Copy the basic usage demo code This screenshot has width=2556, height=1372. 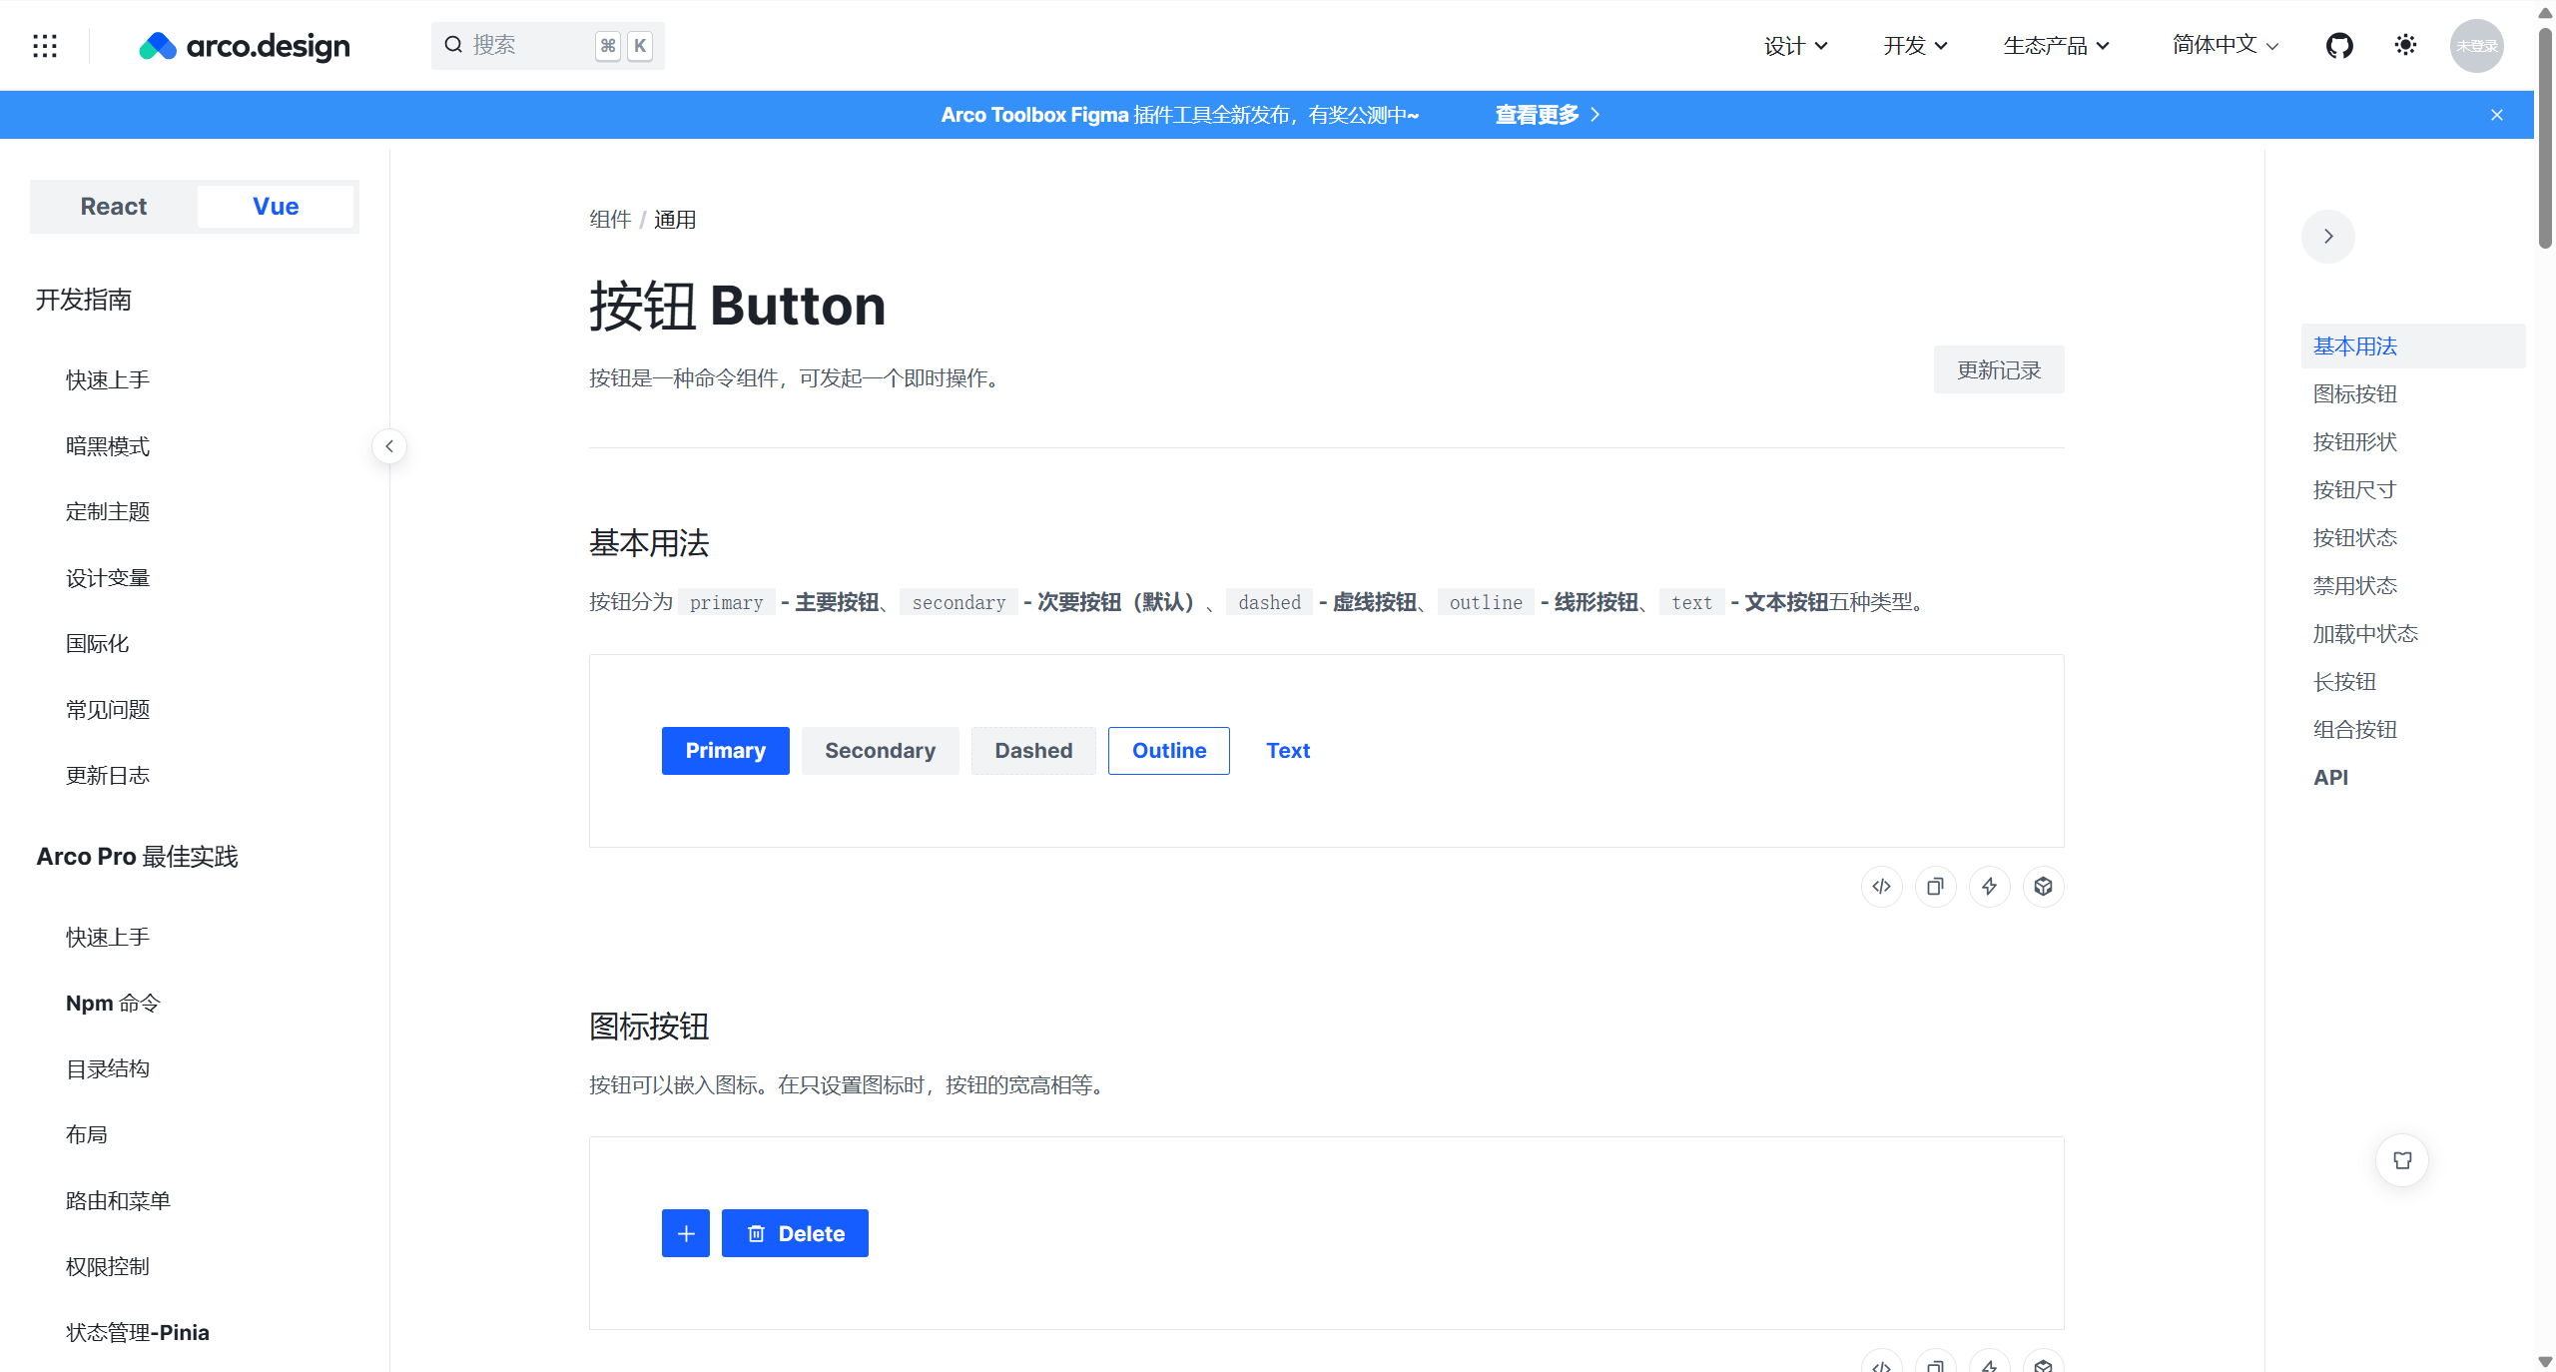[x=1935, y=887]
